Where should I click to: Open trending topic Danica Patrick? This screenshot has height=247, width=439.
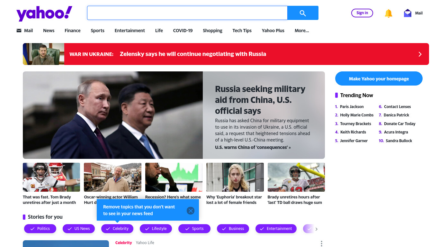397,115
